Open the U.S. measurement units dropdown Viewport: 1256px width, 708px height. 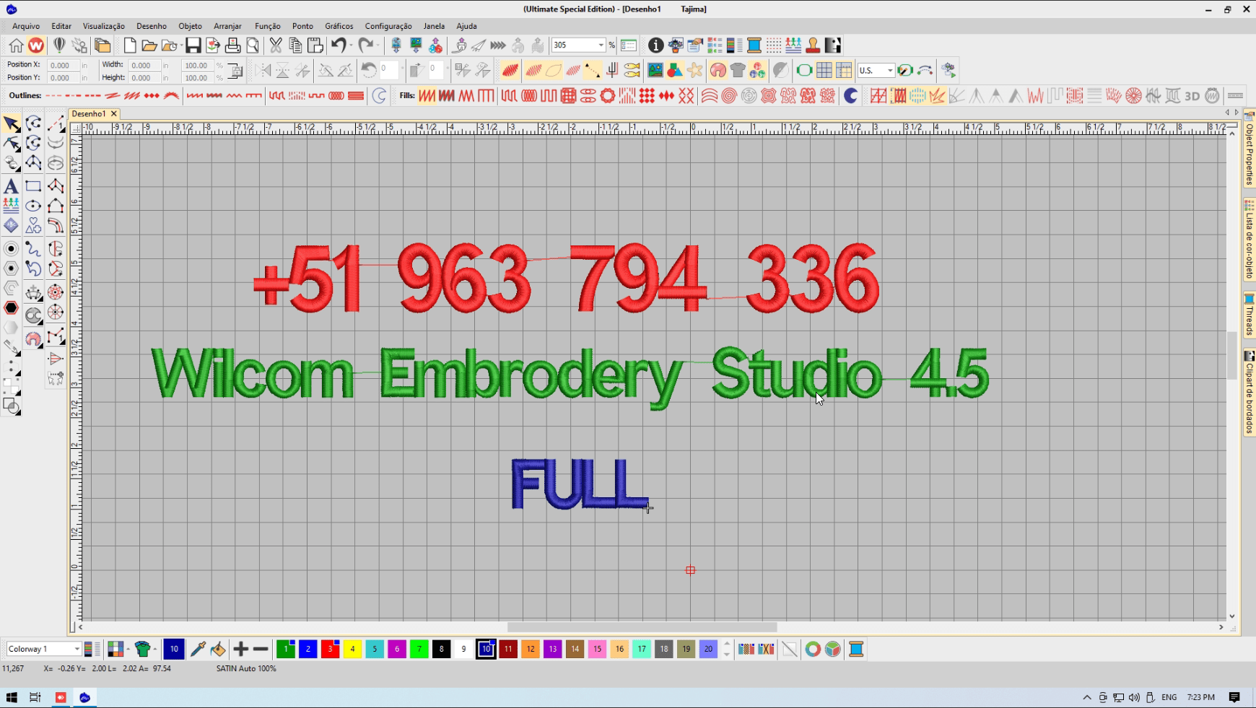click(890, 70)
